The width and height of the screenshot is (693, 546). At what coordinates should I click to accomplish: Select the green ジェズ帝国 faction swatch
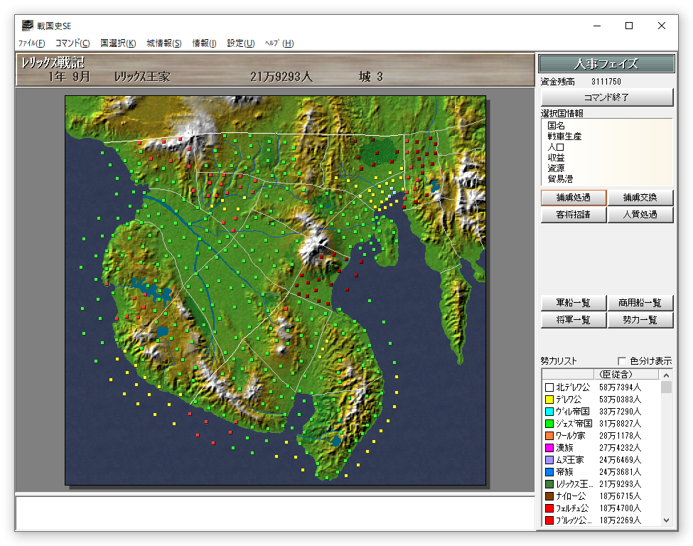click(x=549, y=424)
